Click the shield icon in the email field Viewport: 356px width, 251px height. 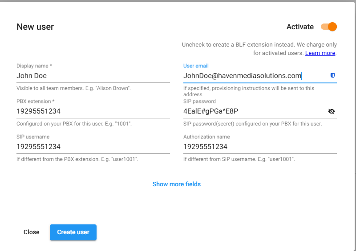pos(332,76)
